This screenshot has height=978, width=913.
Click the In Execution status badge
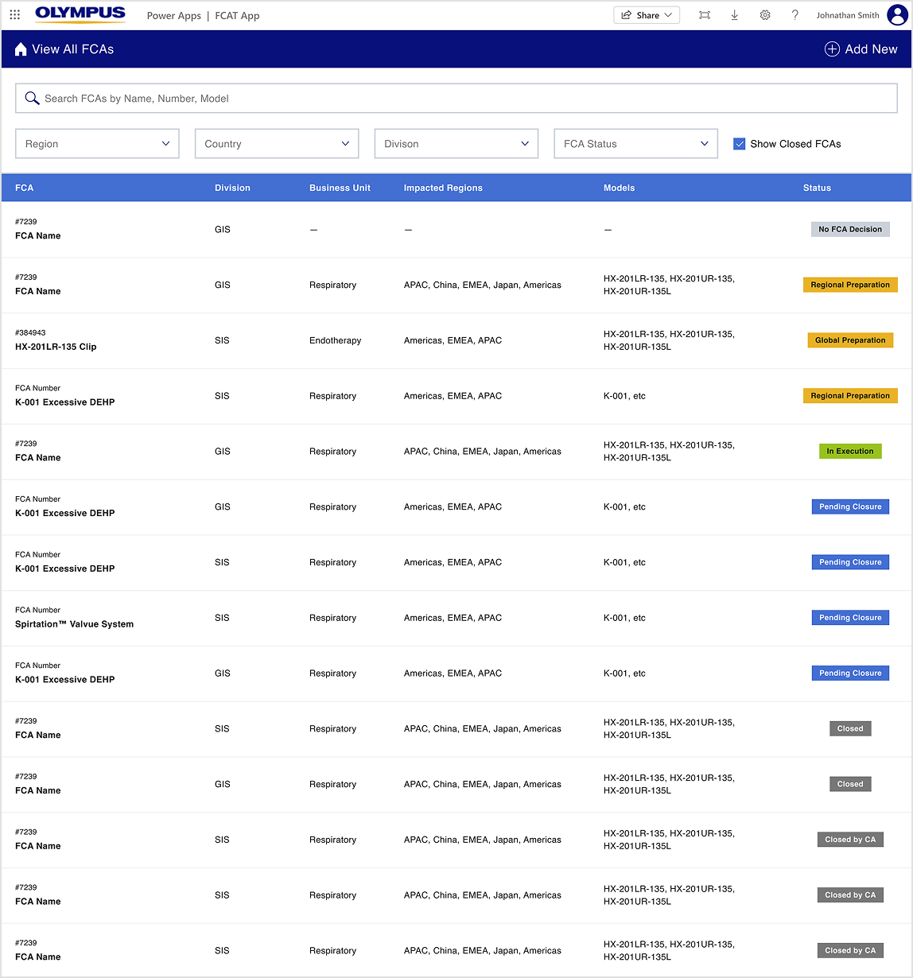pos(849,452)
